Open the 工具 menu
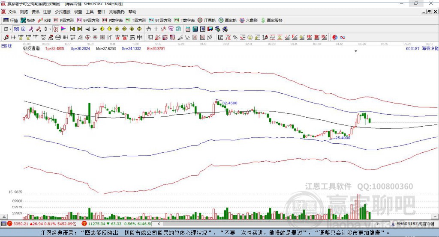 coord(90,12)
